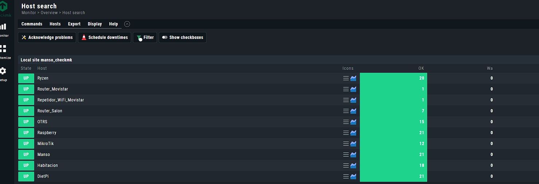Open performance graph icon for Raspberry
This screenshot has height=184, width=539.
[x=353, y=133]
